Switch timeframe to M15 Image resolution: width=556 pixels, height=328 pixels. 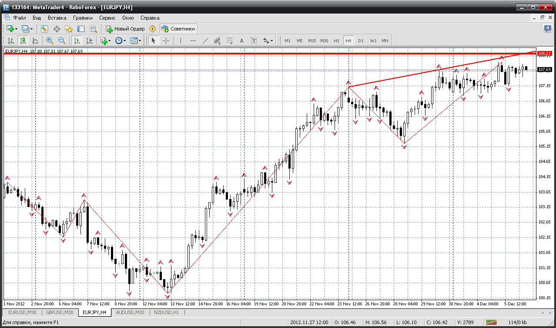312,41
